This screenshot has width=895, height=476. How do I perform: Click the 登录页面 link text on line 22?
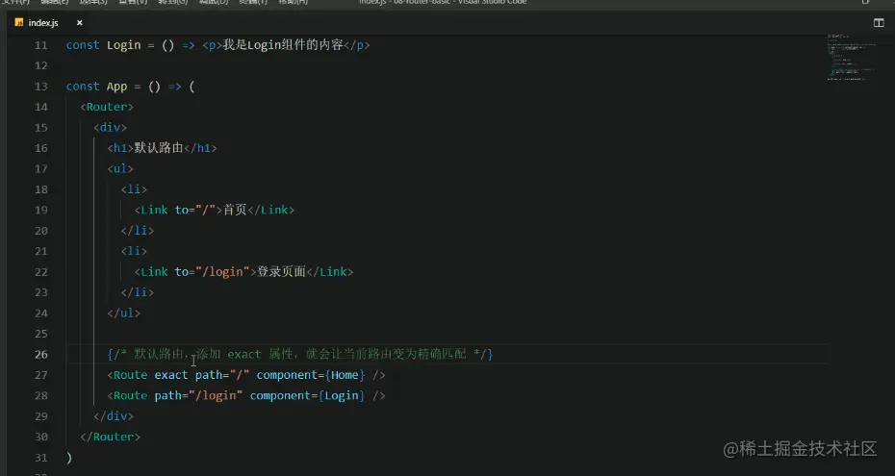coord(281,272)
